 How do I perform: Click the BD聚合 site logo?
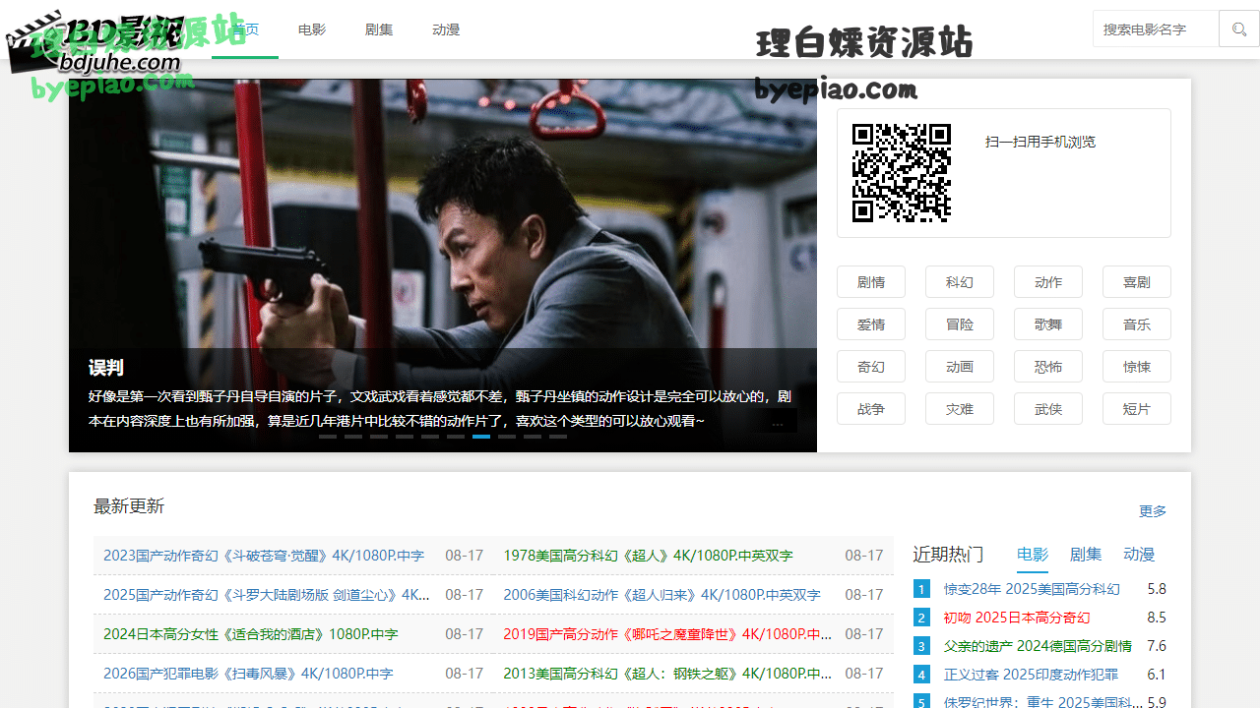(95, 42)
